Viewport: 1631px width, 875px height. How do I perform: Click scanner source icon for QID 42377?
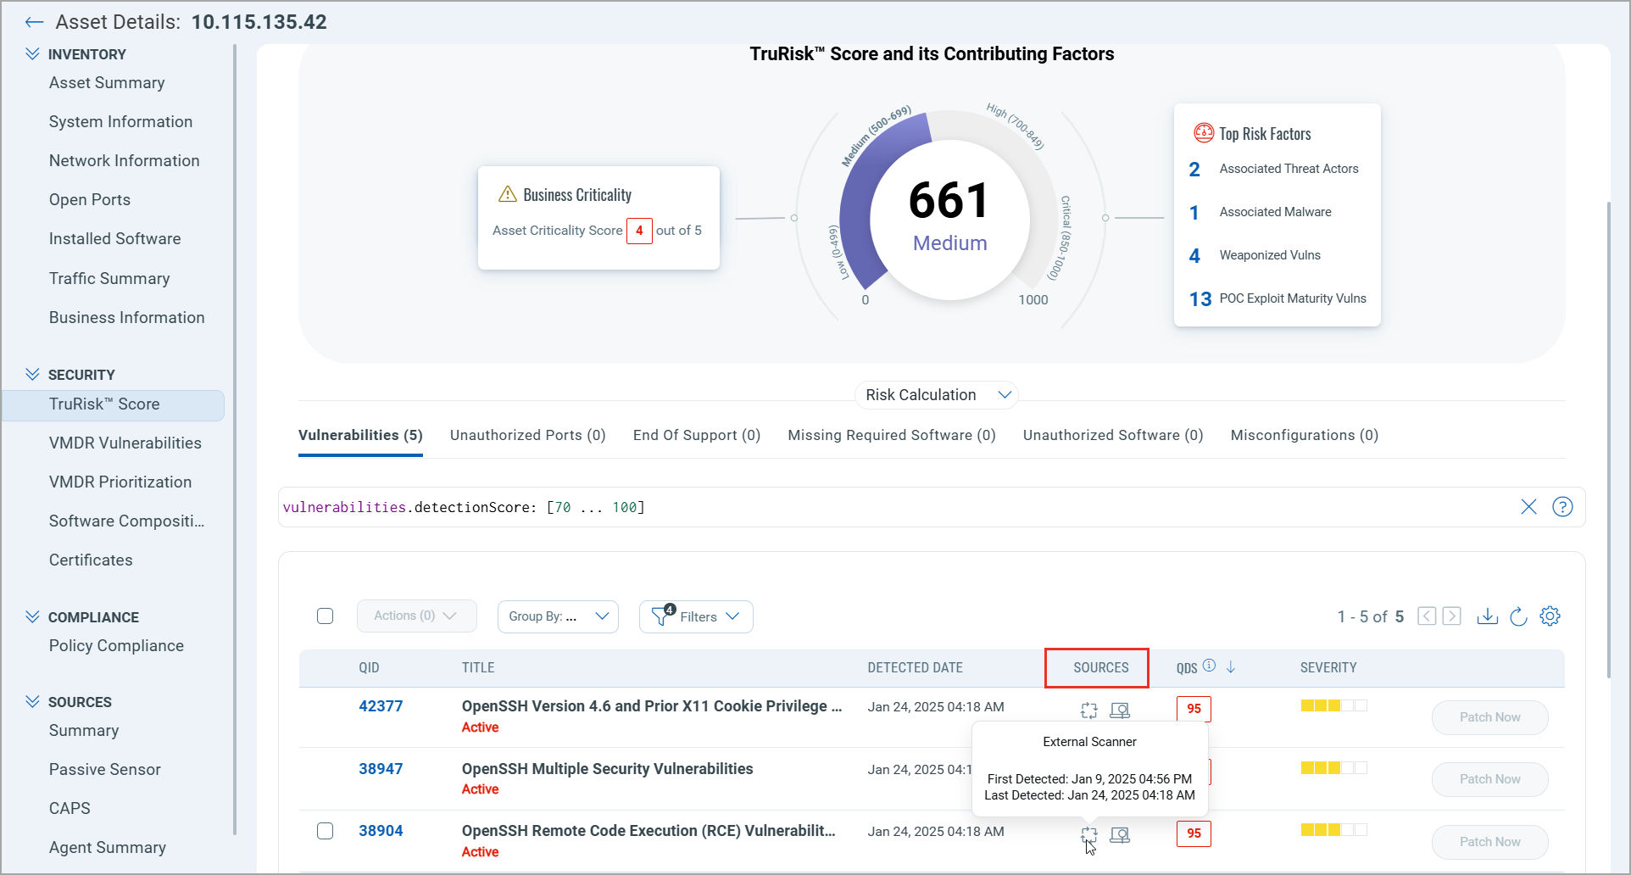click(1089, 711)
